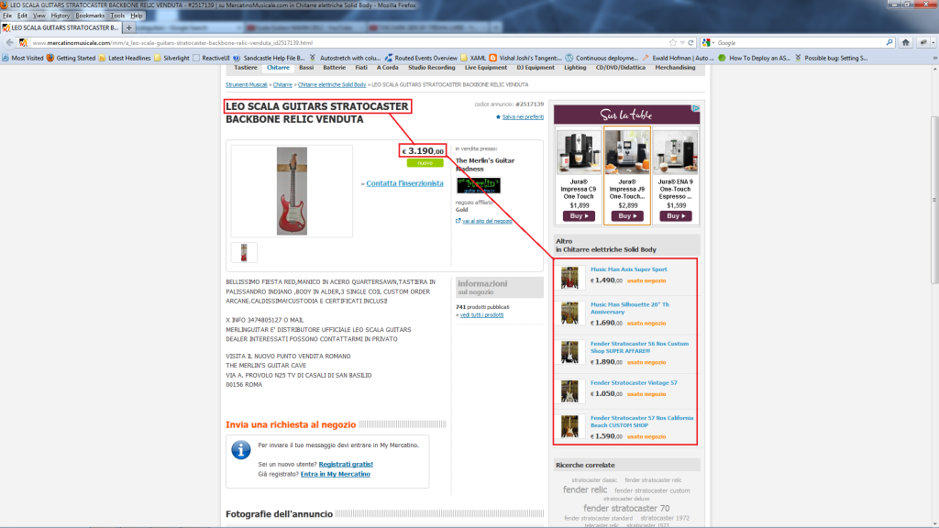
Task: Follow the Chitarre elettriche Solid Body breadcrumb
Action: tap(332, 85)
